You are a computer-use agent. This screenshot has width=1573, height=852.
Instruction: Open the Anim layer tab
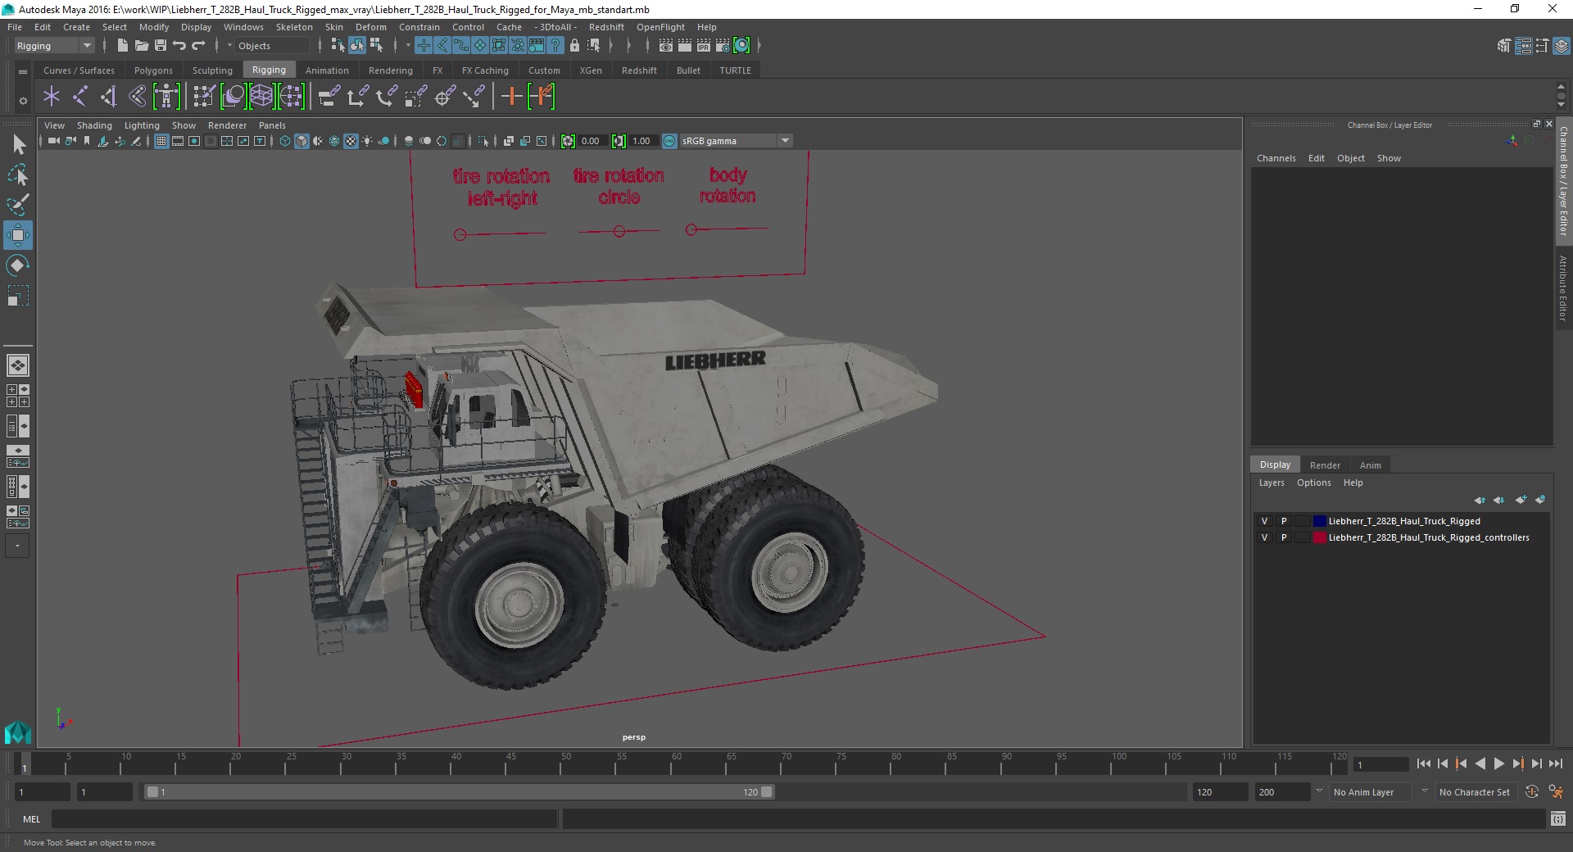[x=1370, y=465]
